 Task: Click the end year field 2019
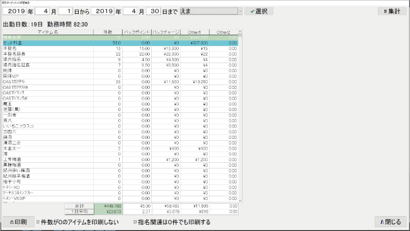point(103,11)
